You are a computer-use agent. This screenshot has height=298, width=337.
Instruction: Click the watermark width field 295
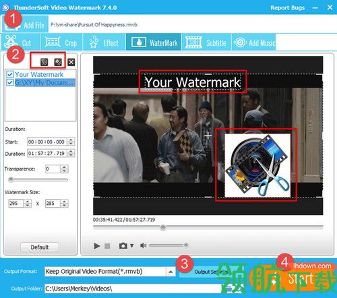tap(16, 204)
